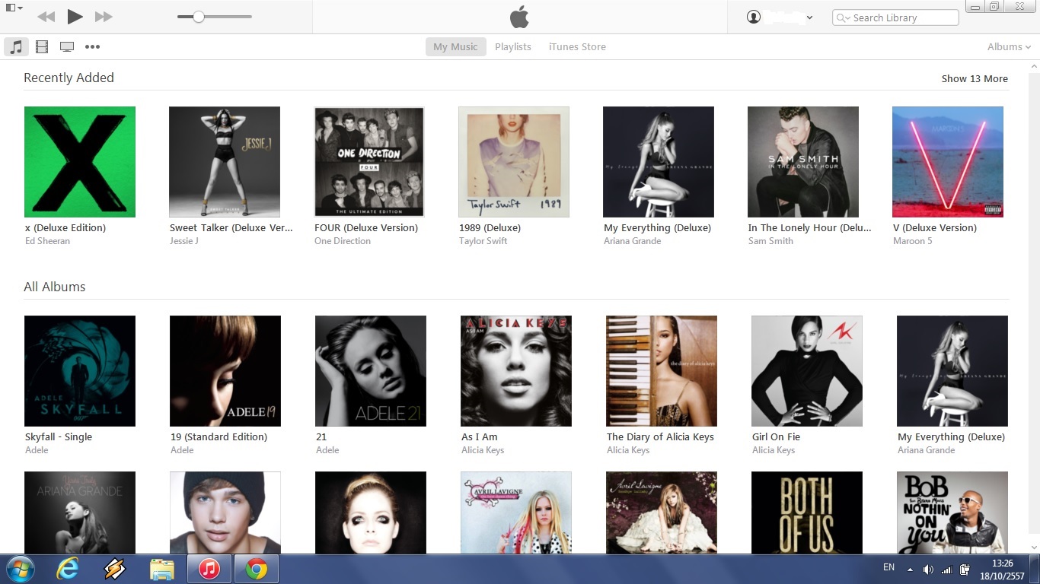Open Ed Sheeran's x album cover
The width and height of the screenshot is (1040, 584).
click(x=80, y=162)
